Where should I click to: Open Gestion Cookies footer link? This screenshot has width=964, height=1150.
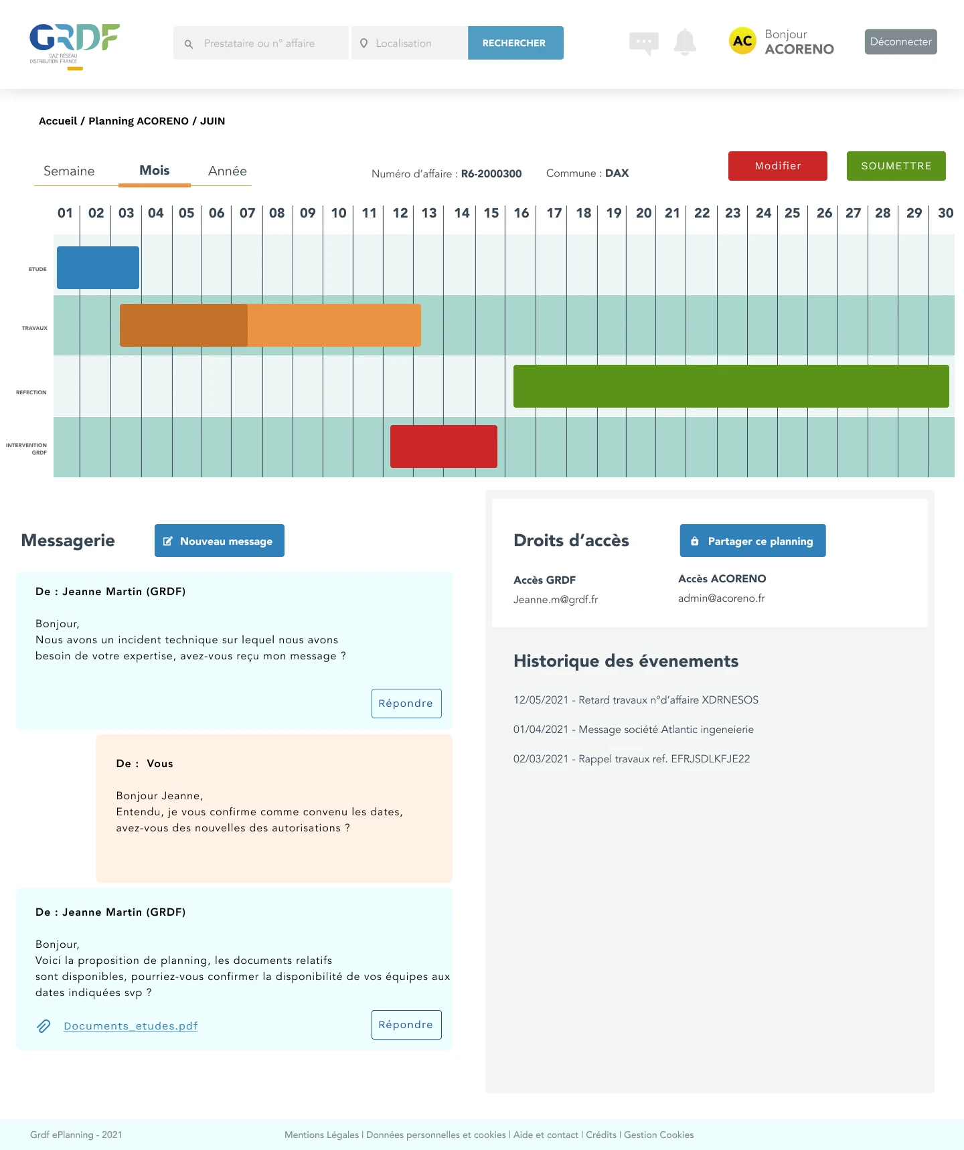pyautogui.click(x=659, y=1135)
